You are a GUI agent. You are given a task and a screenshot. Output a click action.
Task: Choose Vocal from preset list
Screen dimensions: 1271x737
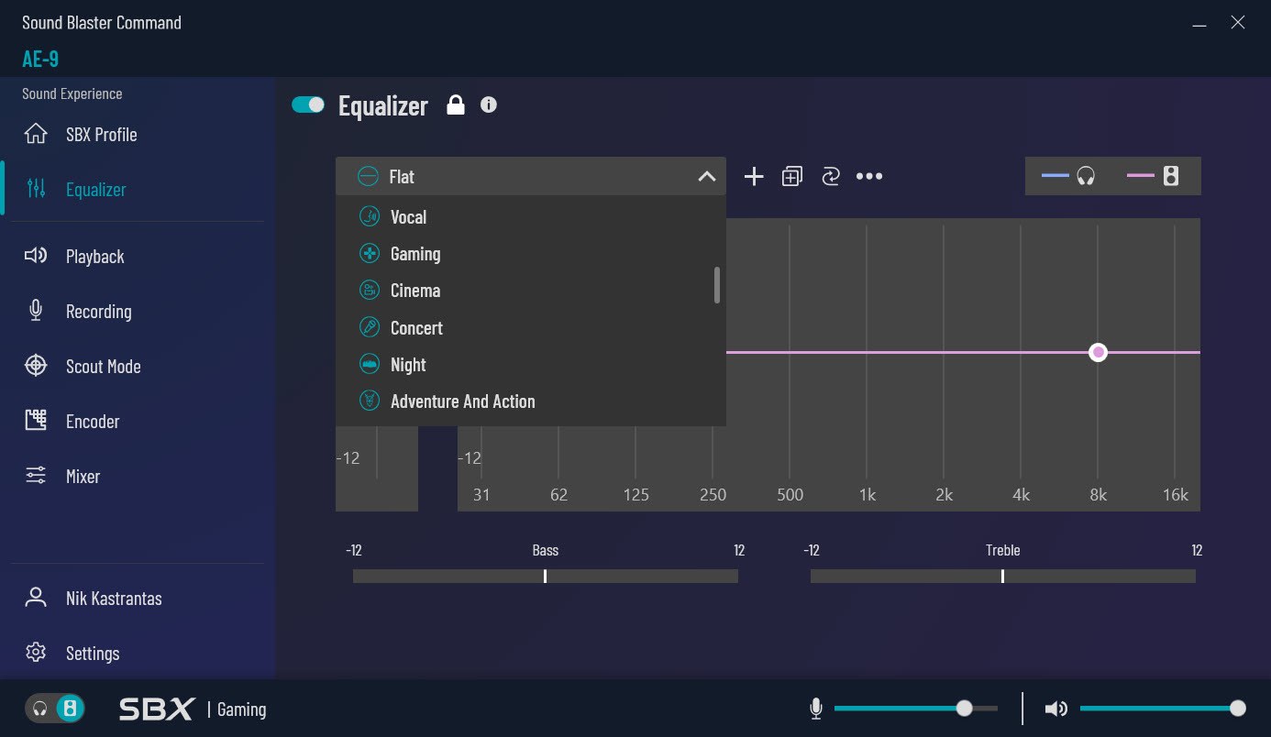click(x=531, y=216)
